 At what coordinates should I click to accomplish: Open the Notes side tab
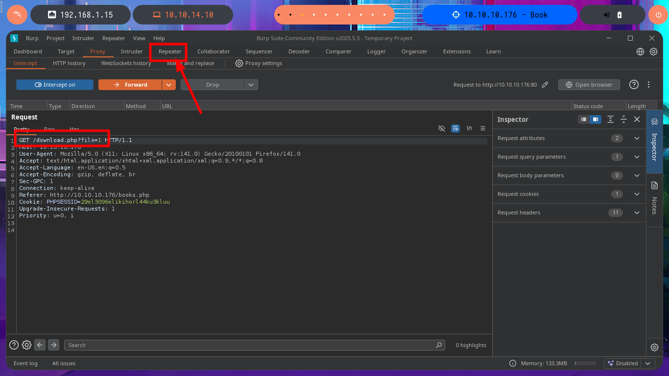click(654, 199)
